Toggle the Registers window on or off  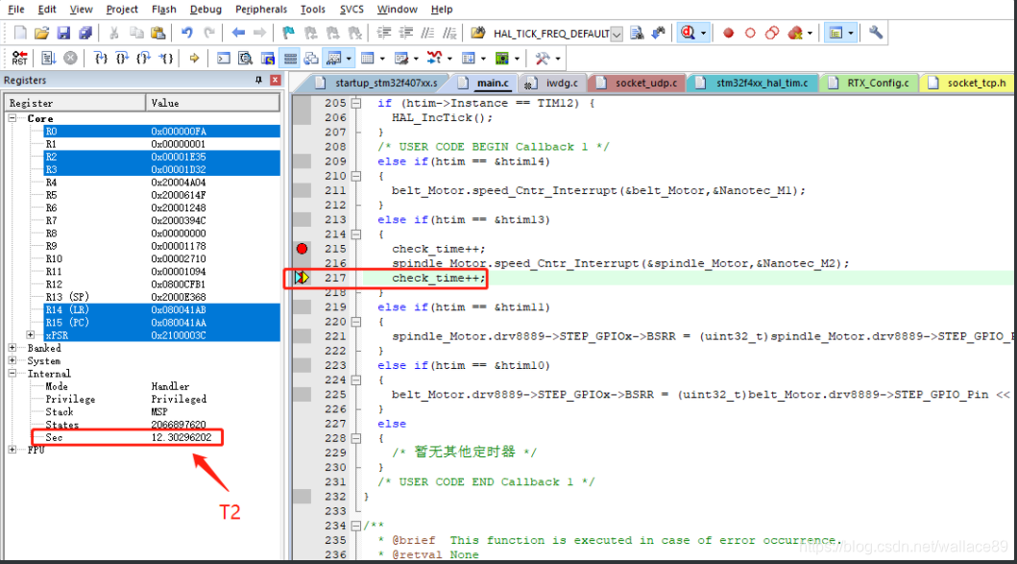(x=289, y=58)
